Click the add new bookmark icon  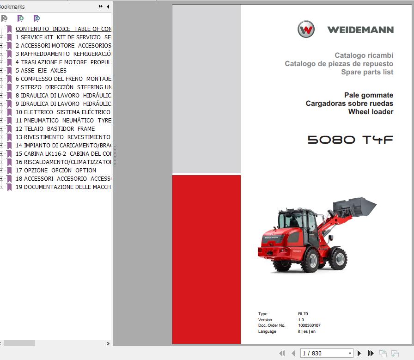[x=20, y=18]
